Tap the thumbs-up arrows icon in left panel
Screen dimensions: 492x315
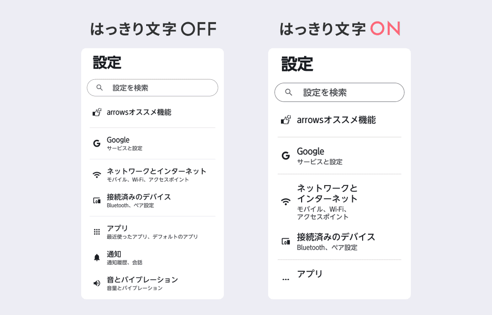(x=96, y=112)
